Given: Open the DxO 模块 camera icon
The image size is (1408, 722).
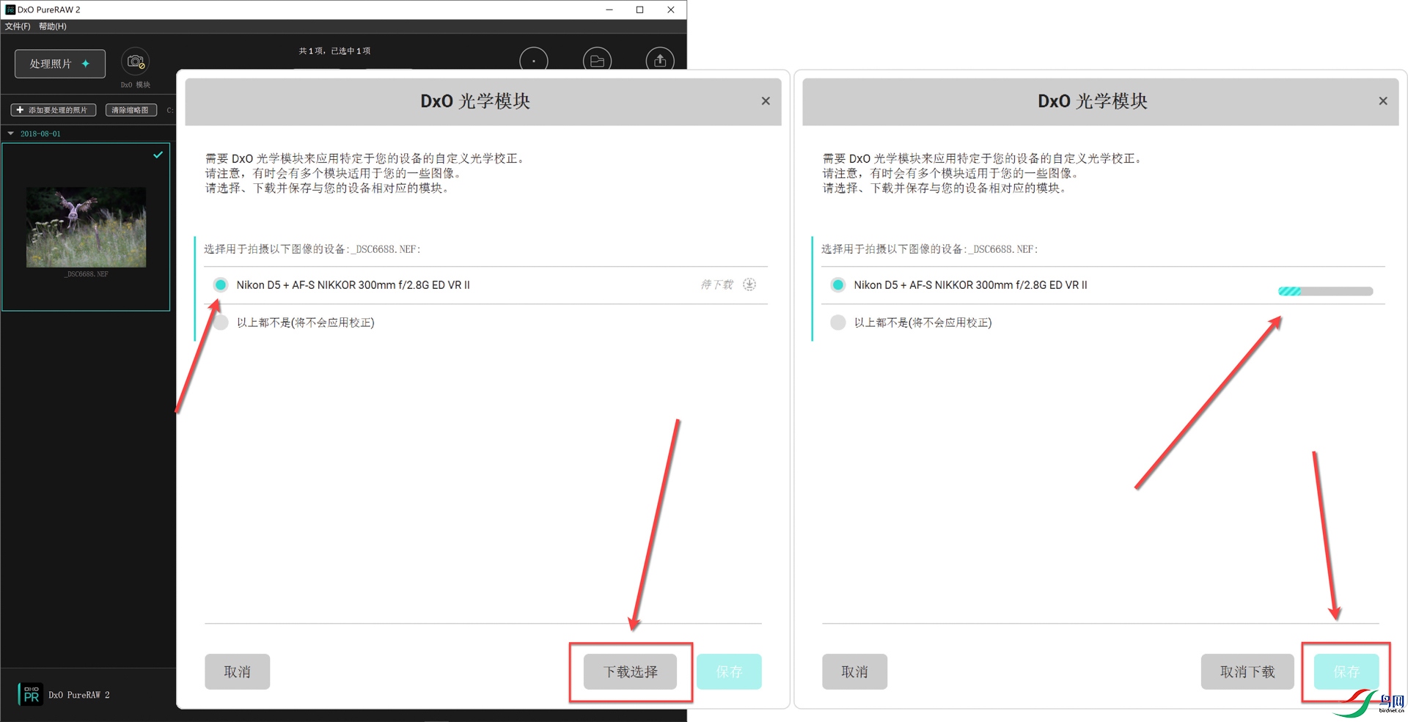Looking at the screenshot, I should click(136, 62).
